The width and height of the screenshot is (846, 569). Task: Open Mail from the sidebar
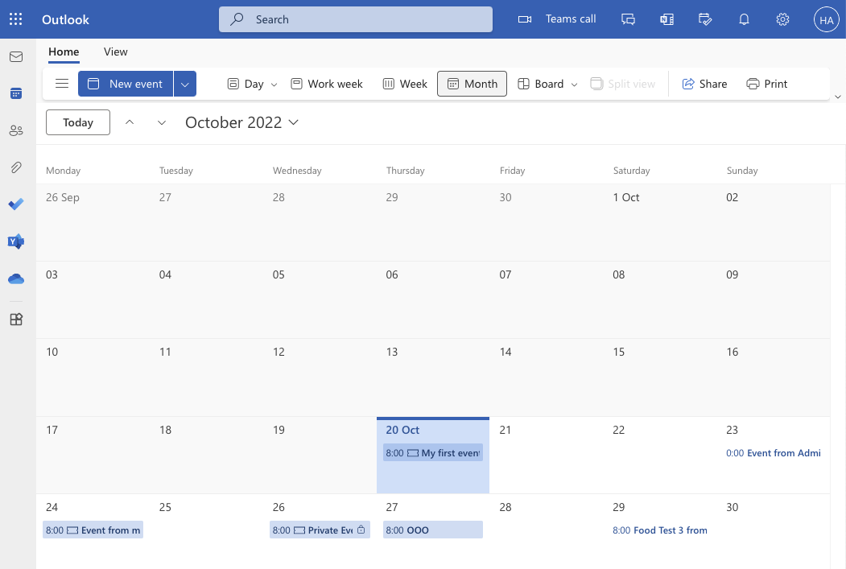click(16, 56)
